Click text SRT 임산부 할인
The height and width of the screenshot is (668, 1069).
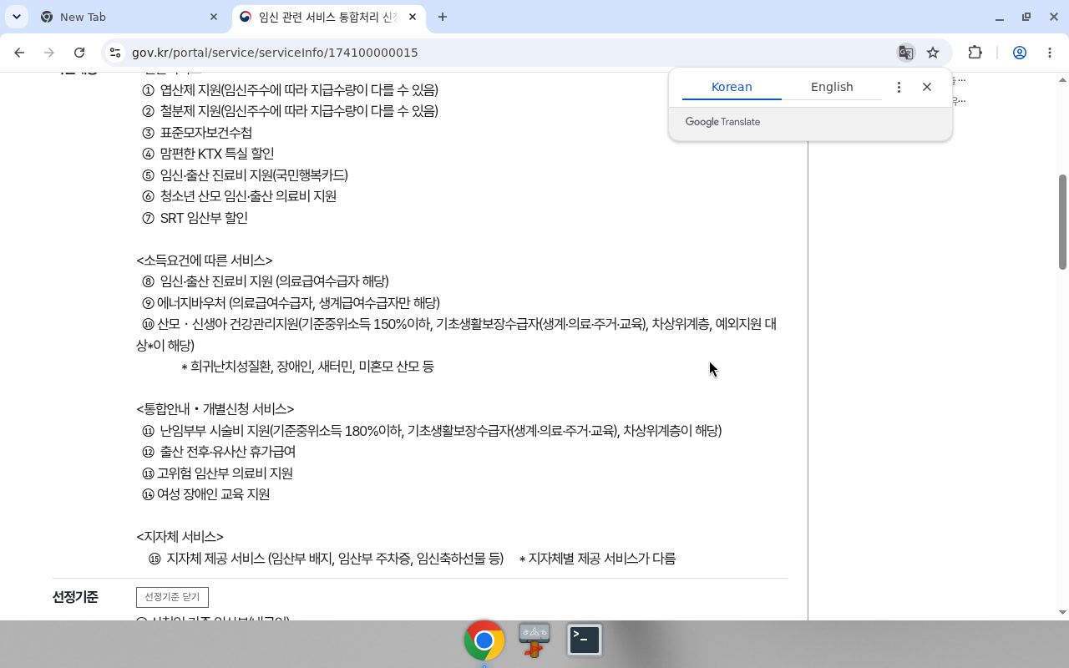[x=204, y=218]
